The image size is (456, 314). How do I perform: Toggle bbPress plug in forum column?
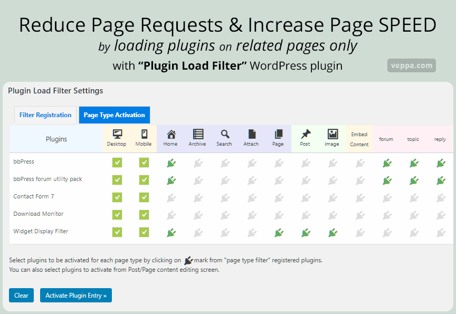click(387, 163)
